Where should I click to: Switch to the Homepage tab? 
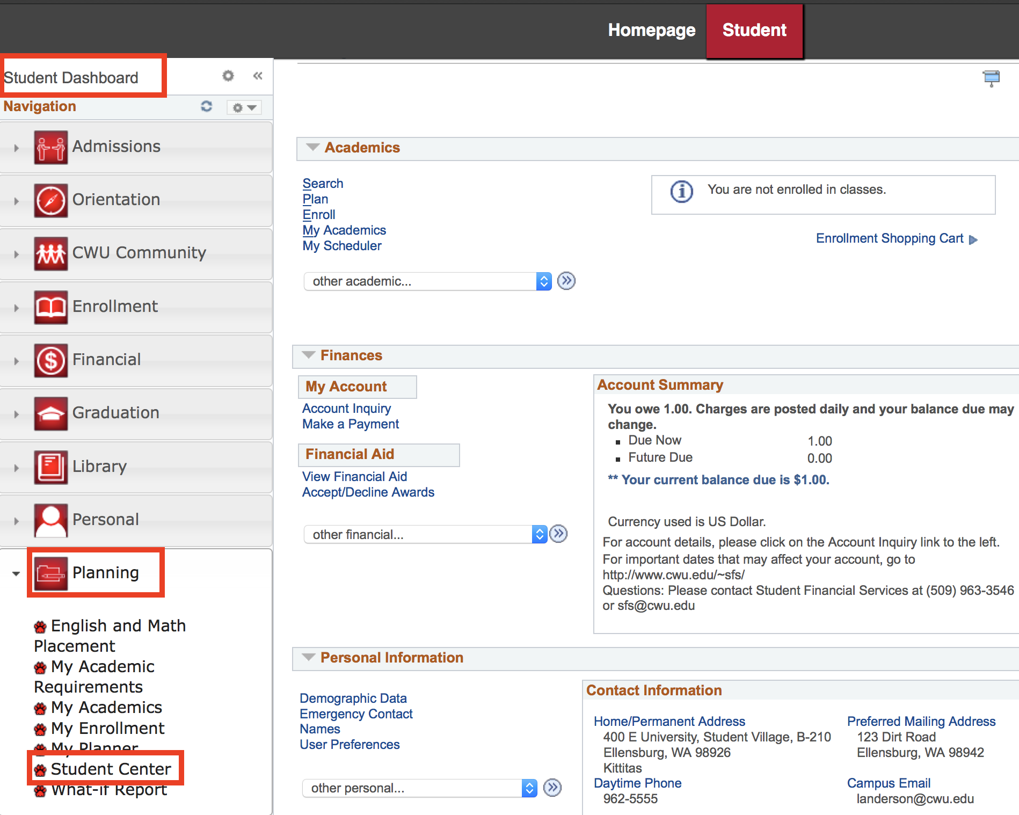(x=651, y=30)
